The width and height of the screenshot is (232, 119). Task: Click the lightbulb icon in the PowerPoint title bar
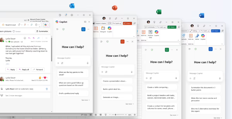pyautogui.click(x=110, y=18)
